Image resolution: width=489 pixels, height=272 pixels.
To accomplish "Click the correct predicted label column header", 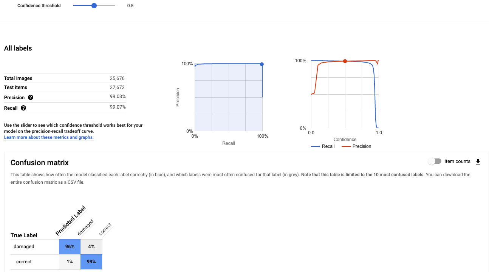I will (105, 229).
